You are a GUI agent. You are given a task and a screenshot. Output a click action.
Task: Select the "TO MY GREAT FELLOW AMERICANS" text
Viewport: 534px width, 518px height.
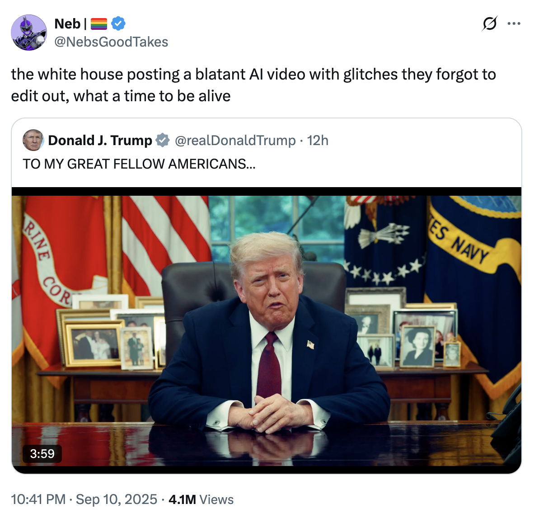click(139, 164)
